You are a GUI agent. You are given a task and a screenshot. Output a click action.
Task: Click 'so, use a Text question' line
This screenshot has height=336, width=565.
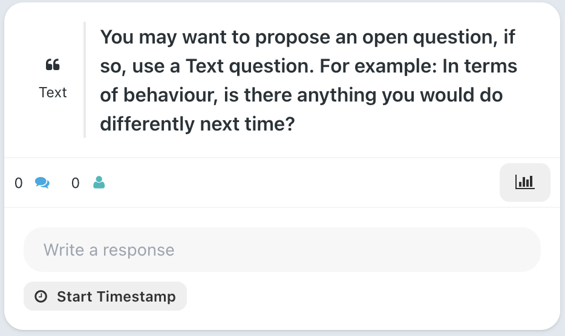tap(309, 66)
